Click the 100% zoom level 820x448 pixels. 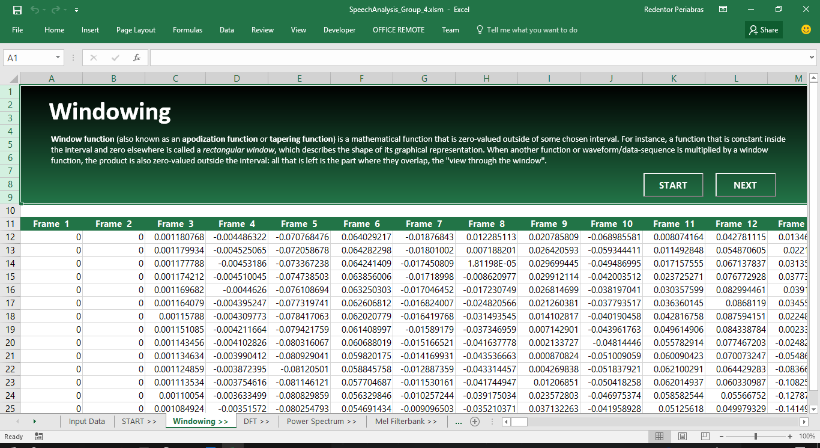807,437
